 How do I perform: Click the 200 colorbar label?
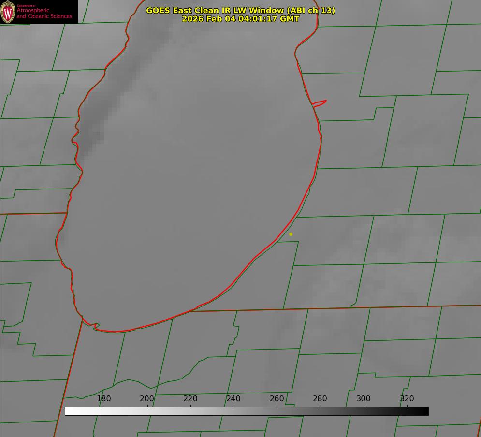[x=147, y=398]
